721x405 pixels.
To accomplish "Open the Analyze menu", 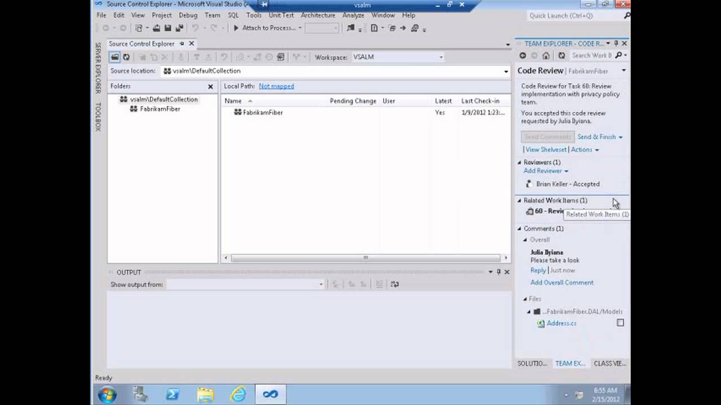I will click(x=353, y=15).
